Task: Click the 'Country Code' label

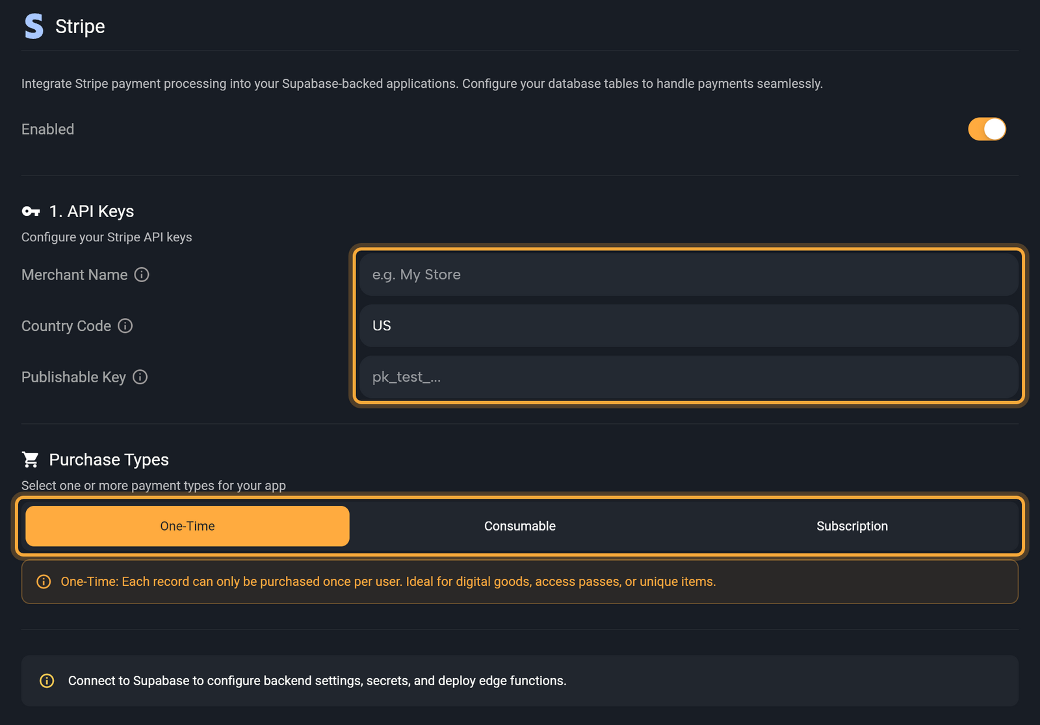Action: (66, 326)
